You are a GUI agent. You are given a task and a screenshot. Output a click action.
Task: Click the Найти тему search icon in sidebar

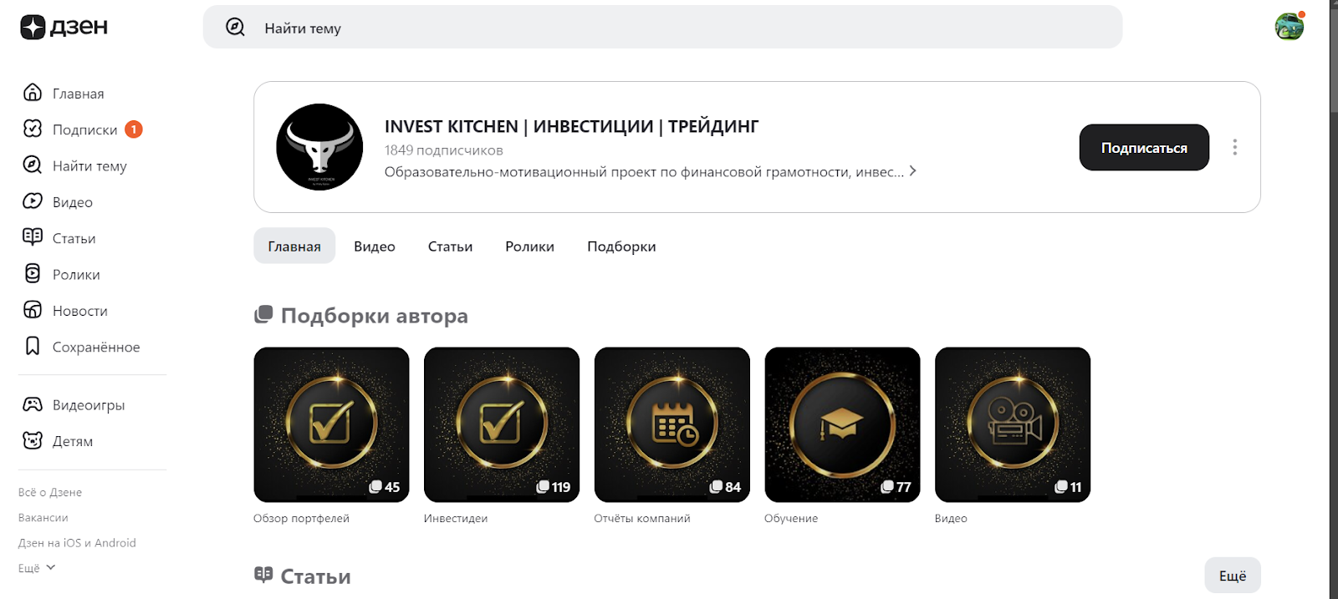coord(33,165)
